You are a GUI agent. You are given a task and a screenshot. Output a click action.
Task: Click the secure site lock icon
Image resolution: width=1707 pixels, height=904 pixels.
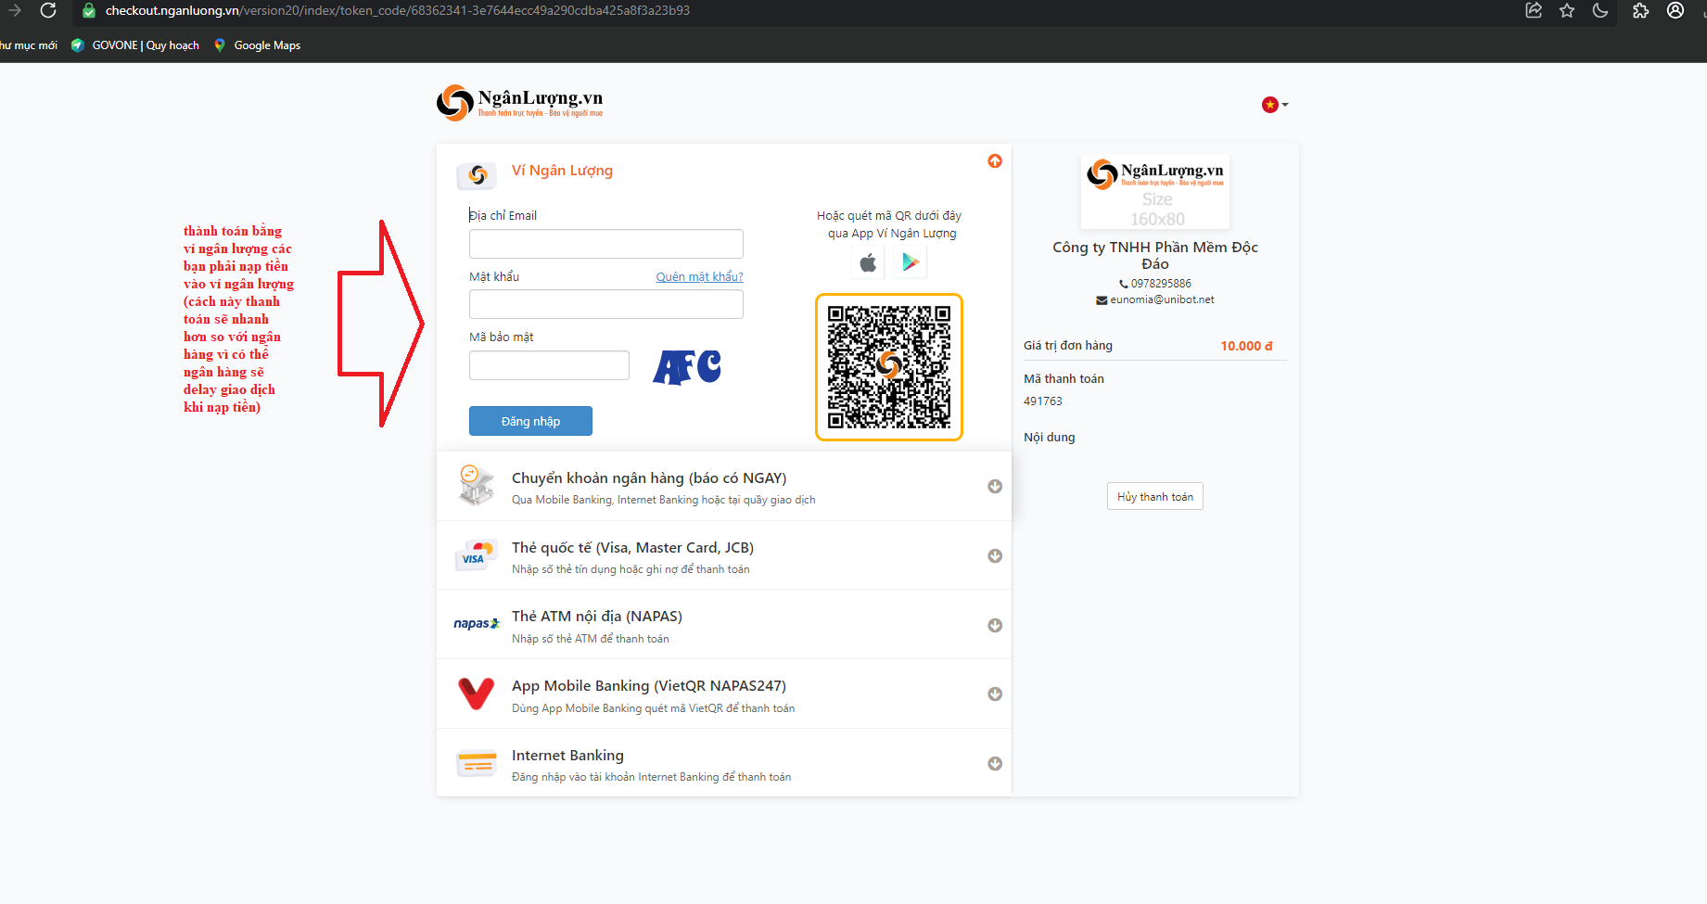coord(89,10)
